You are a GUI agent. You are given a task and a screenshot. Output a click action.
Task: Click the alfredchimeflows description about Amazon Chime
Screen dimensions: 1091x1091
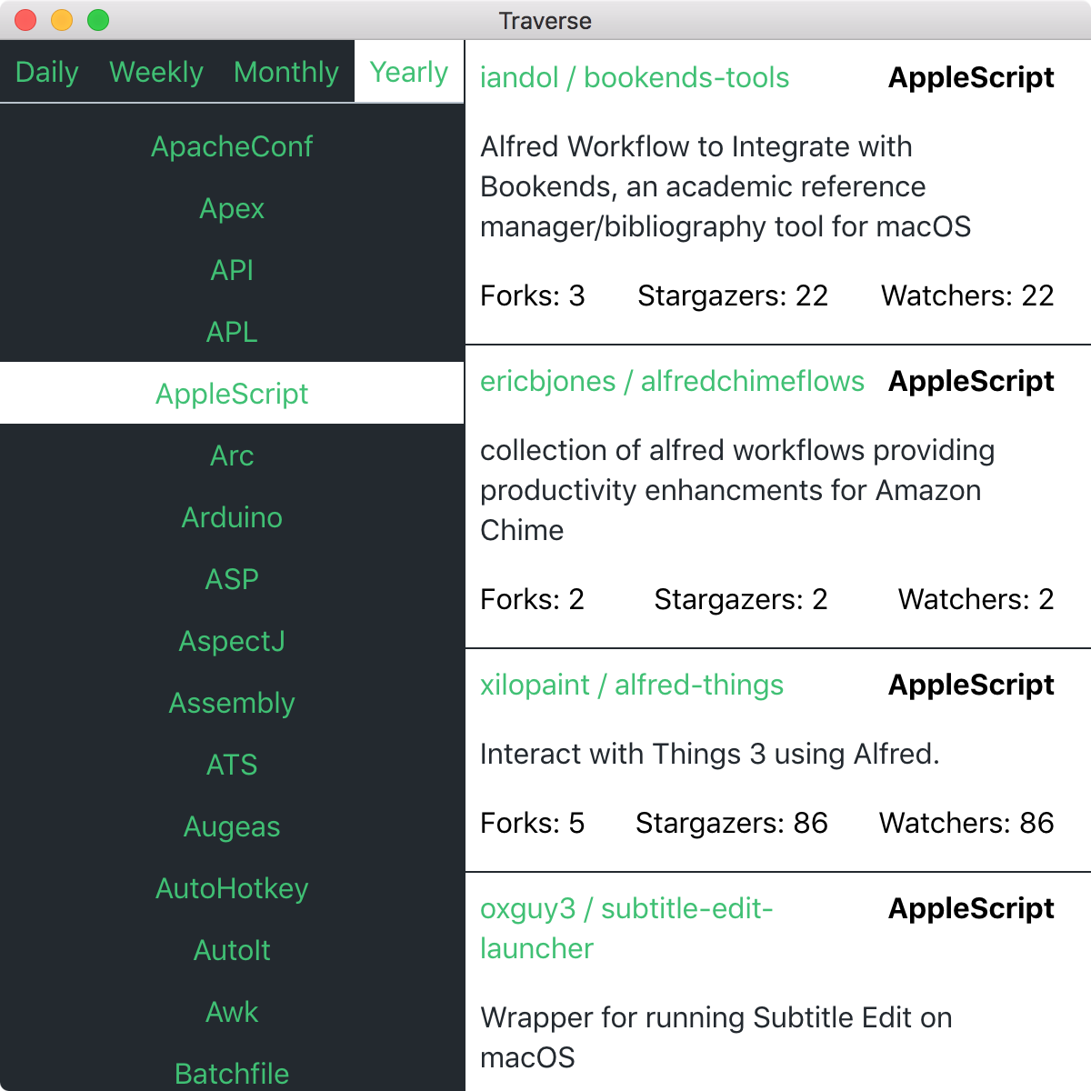737,490
